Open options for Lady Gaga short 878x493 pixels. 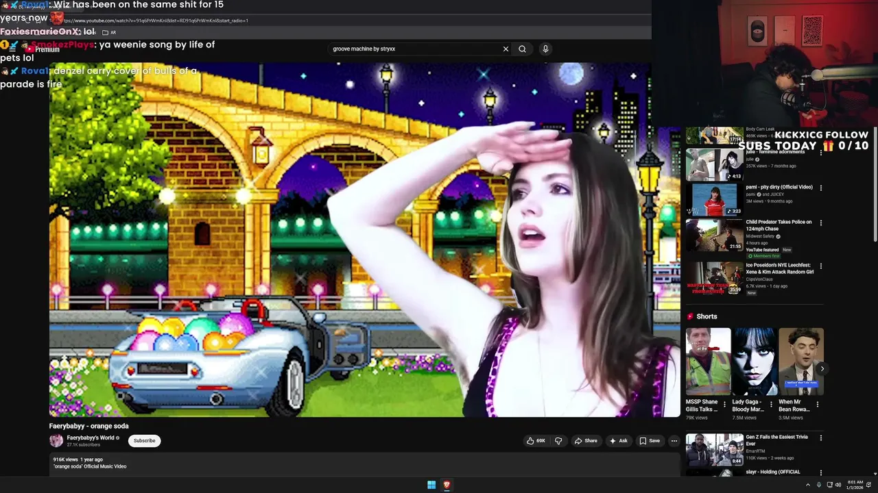pyautogui.click(x=771, y=404)
